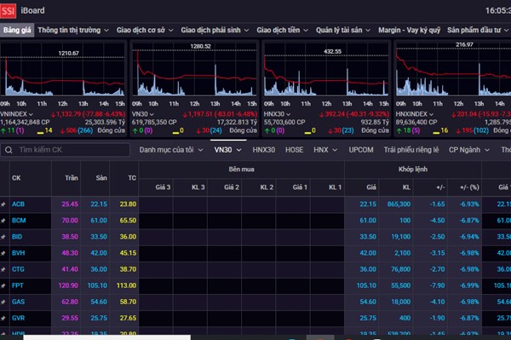Click GAS change value -4.10

click(x=437, y=303)
